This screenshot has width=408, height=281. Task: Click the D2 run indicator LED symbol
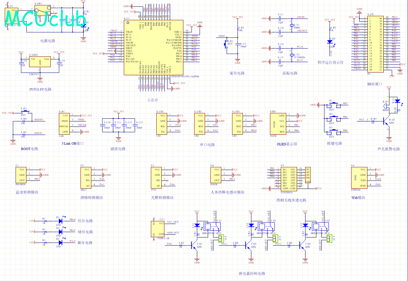pyautogui.click(x=330, y=41)
